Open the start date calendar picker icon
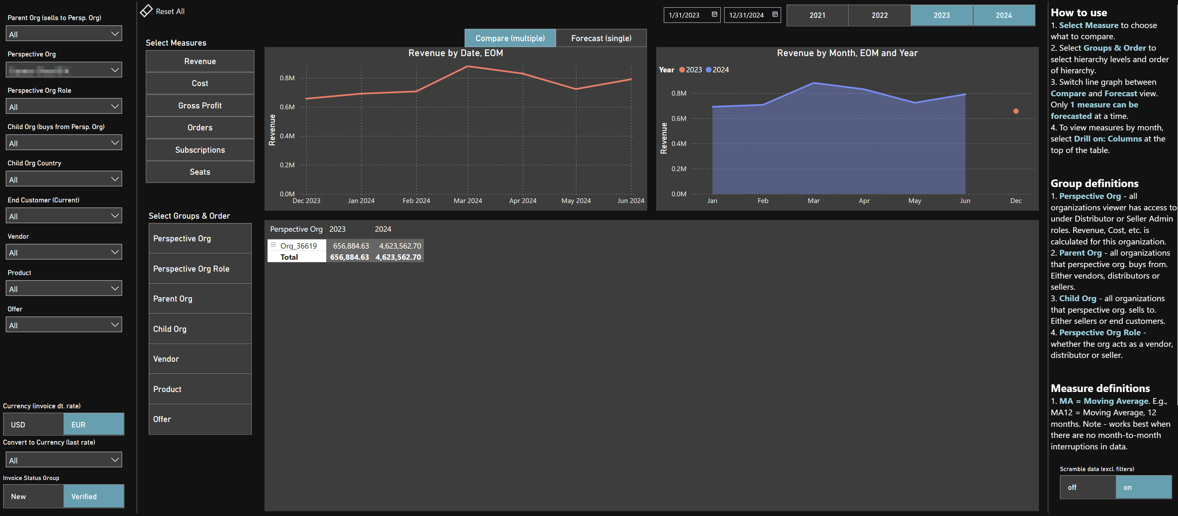Screen dimensions: 1178x516 [714, 15]
